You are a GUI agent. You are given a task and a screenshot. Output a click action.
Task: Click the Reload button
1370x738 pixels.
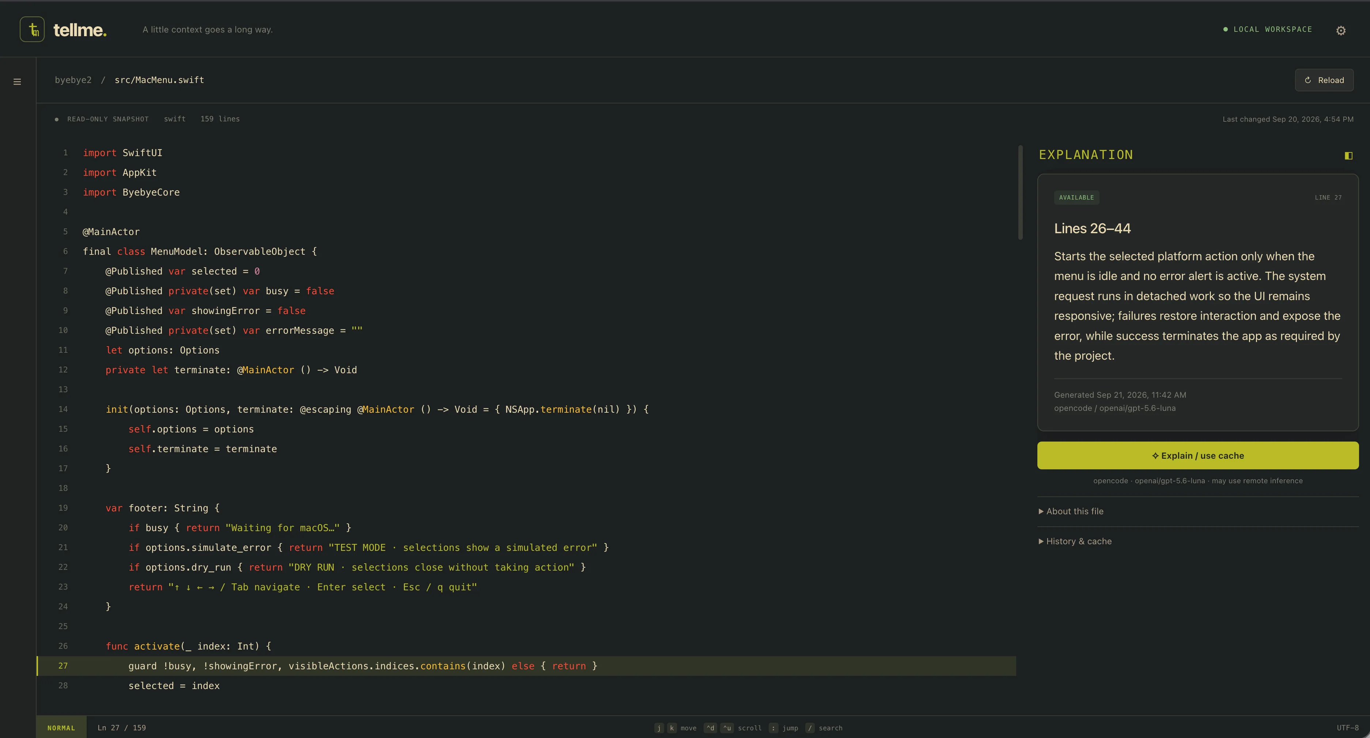pos(1324,80)
